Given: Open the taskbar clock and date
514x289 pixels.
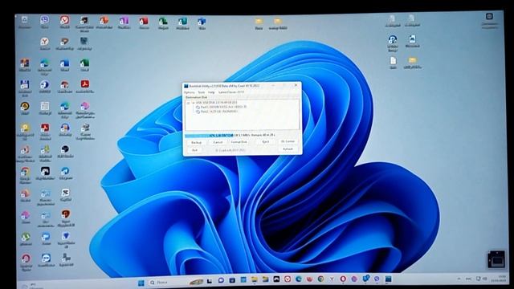Looking at the screenshot, I should [498, 279].
